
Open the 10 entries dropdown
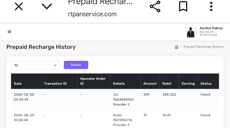point(36,65)
